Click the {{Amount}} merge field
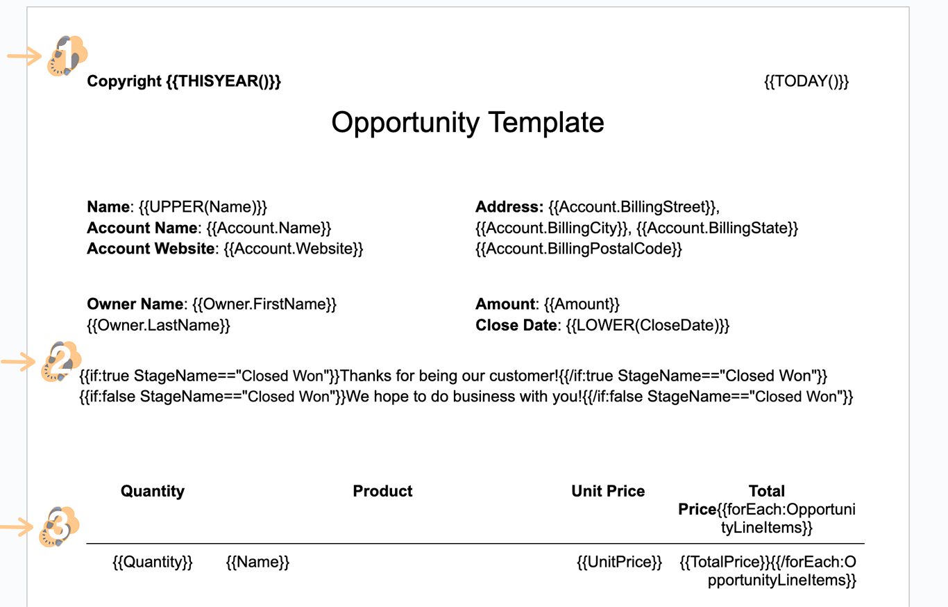 [582, 304]
